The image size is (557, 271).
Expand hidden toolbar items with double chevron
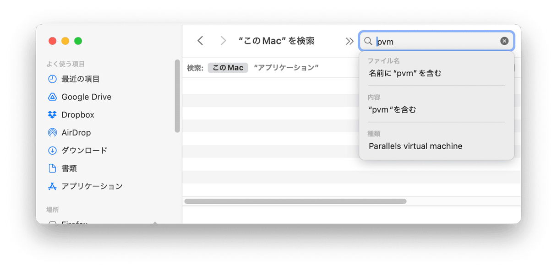(x=349, y=41)
